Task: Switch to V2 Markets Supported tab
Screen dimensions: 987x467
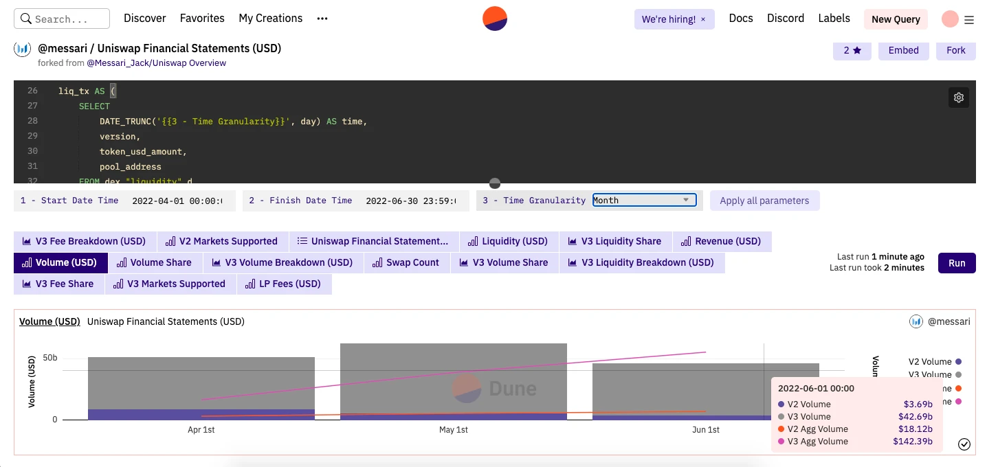Action: tap(223, 242)
